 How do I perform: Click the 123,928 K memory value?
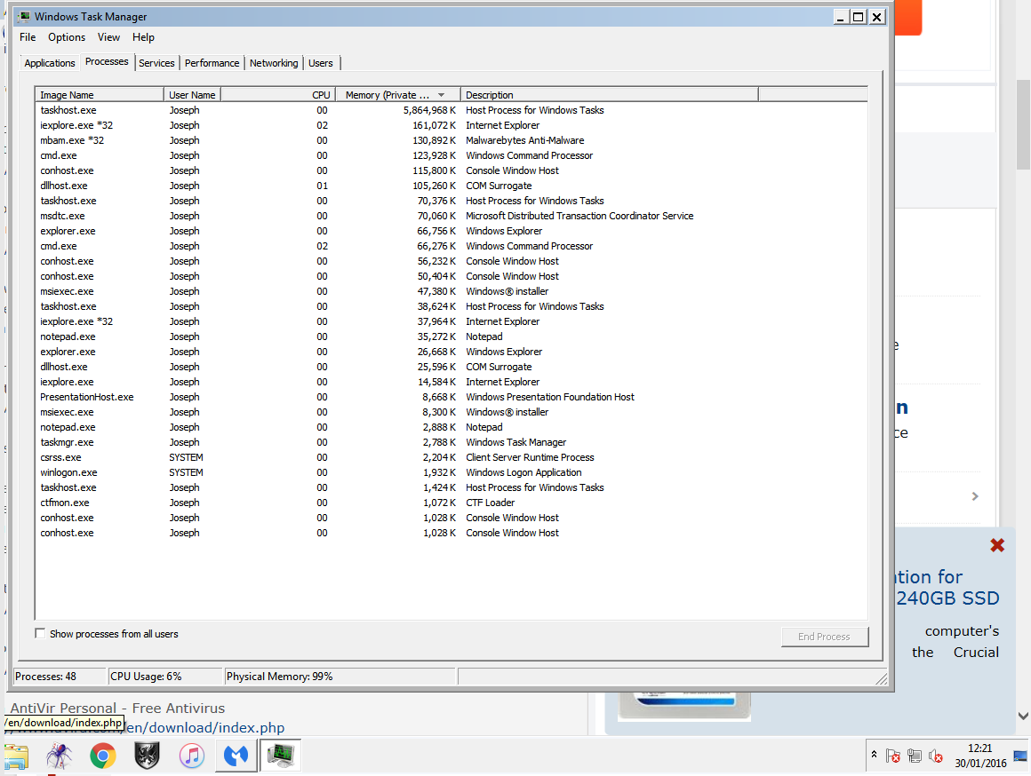434,155
